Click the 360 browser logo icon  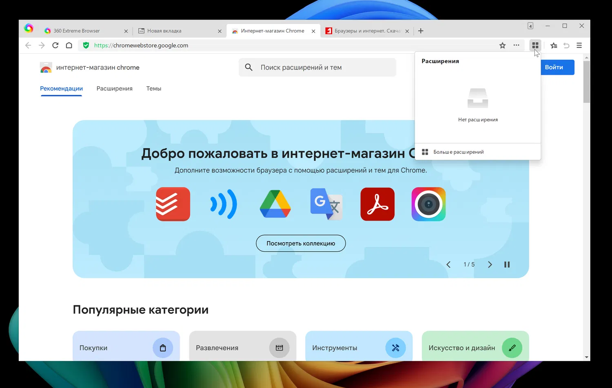click(29, 28)
